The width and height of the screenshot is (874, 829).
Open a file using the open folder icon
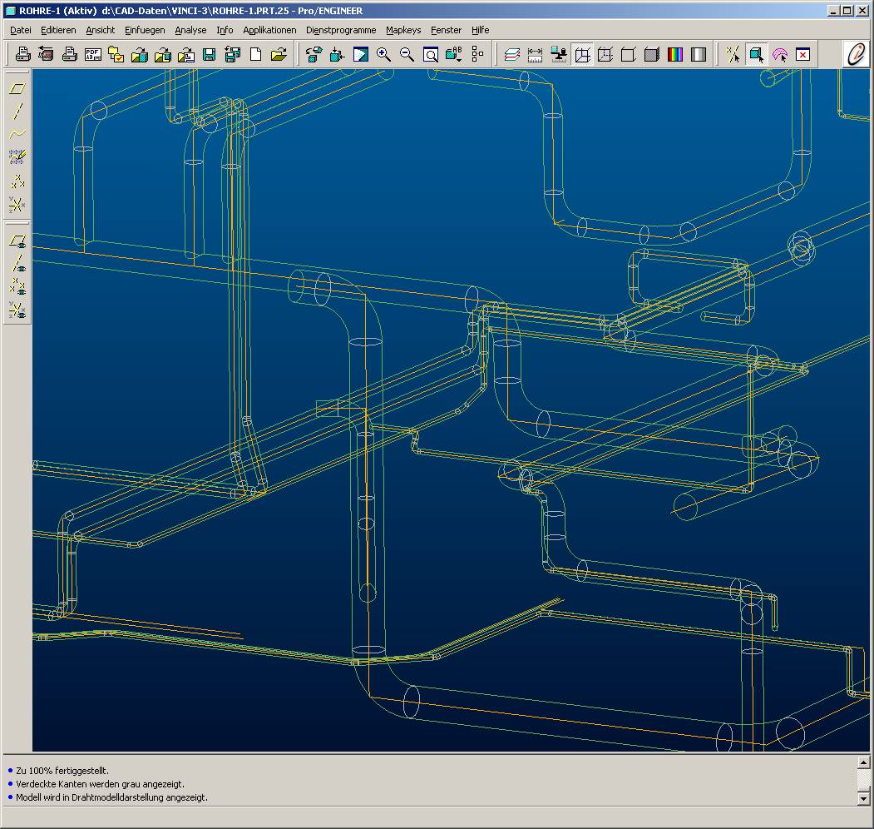point(279,54)
